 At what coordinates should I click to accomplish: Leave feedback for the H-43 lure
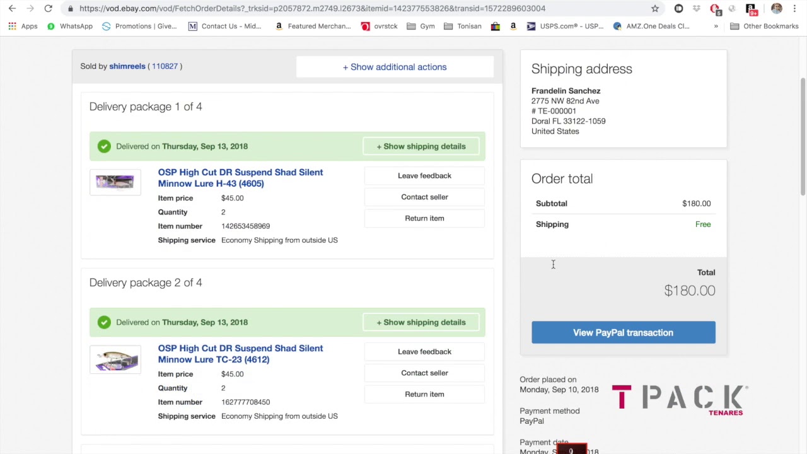[424, 176]
